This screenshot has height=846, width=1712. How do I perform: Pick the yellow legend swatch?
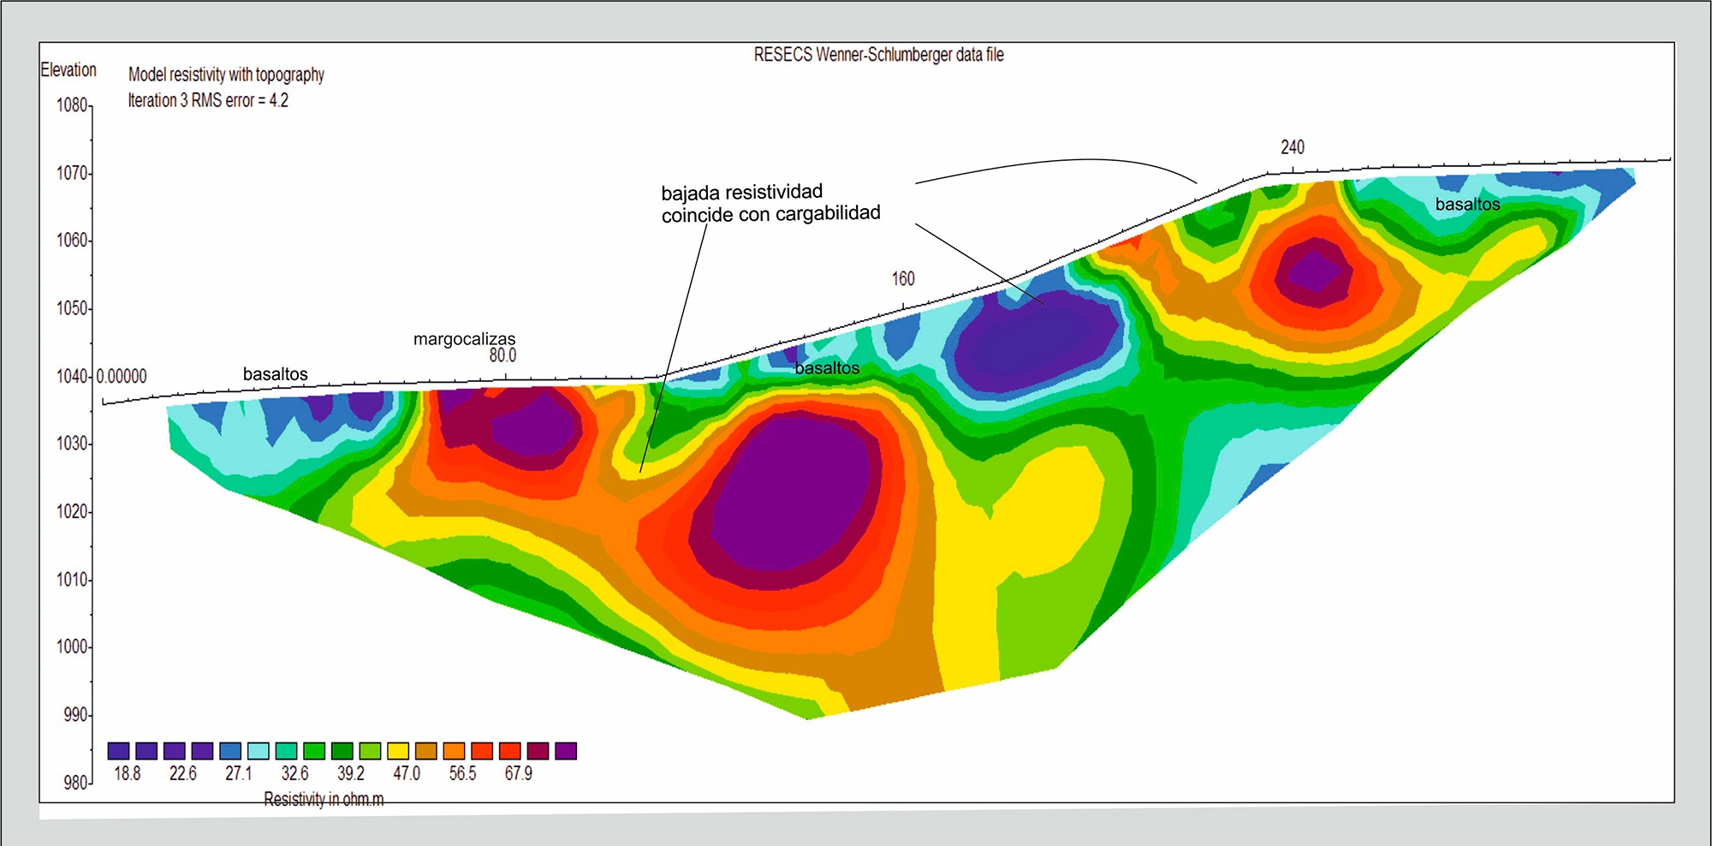pyautogui.click(x=398, y=751)
